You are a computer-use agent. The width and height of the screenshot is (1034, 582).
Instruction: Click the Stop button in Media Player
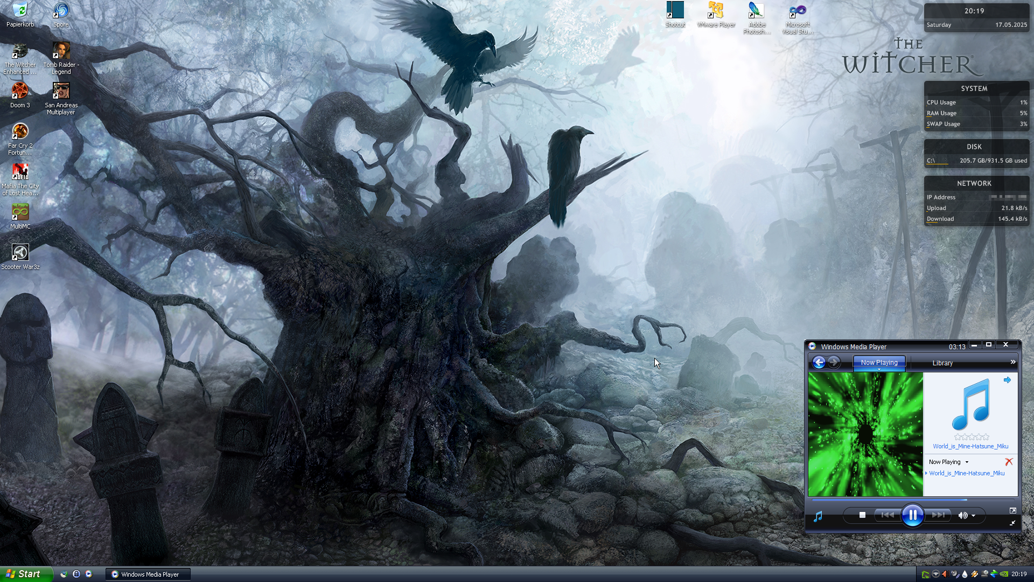(x=862, y=515)
